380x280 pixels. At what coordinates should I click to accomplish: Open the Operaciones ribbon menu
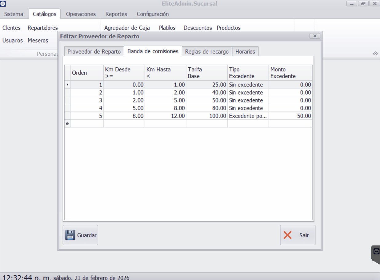point(81,14)
